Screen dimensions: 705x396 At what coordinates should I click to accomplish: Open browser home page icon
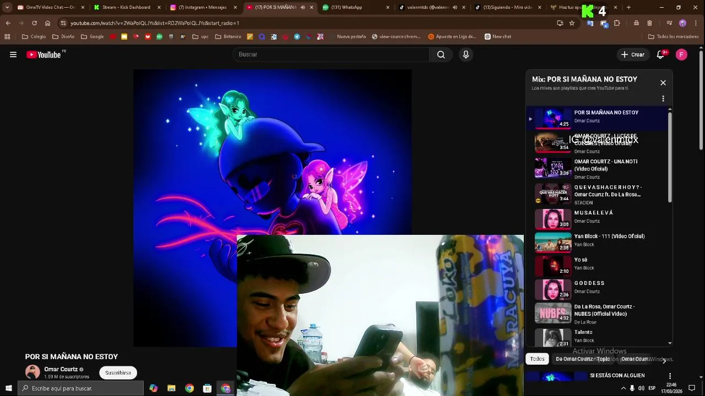click(x=47, y=23)
